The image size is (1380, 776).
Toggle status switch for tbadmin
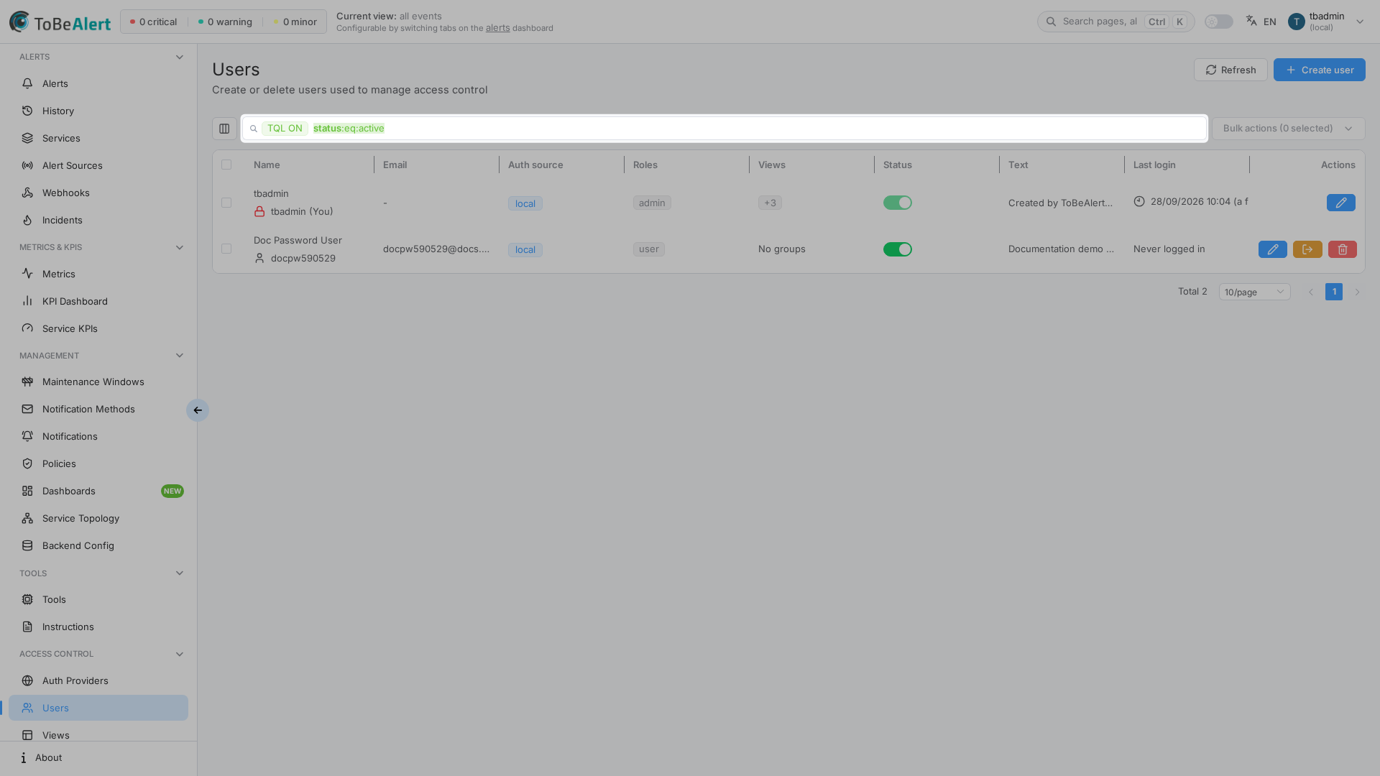(x=897, y=203)
